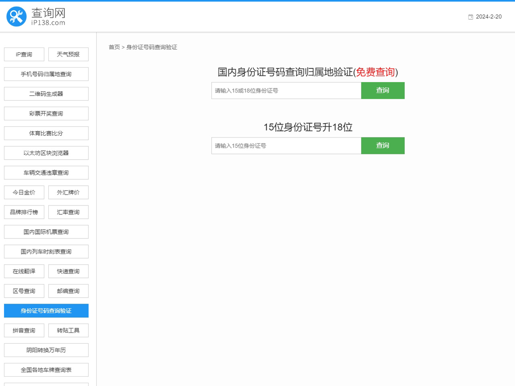The height and width of the screenshot is (386, 515).
Task: Go to 手机号码归属地查询
Action: (46, 74)
